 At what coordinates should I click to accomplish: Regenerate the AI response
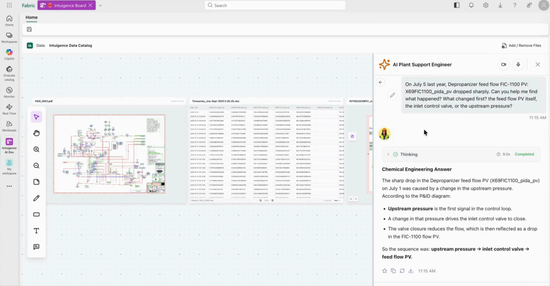pos(402,271)
